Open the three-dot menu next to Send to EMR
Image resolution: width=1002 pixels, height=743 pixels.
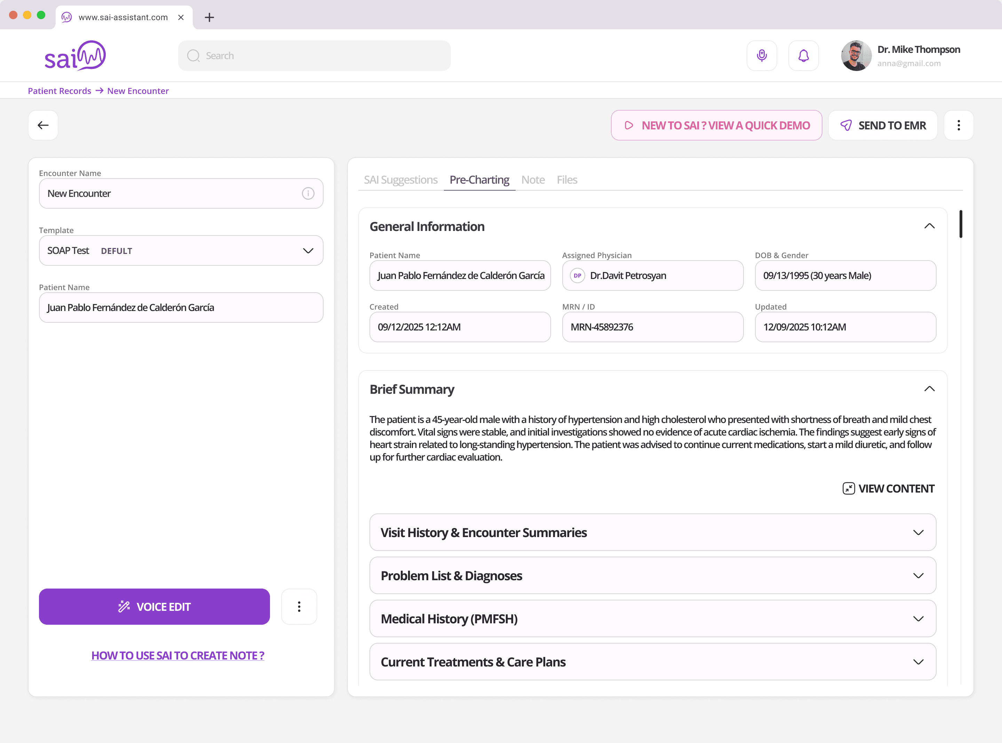point(959,125)
